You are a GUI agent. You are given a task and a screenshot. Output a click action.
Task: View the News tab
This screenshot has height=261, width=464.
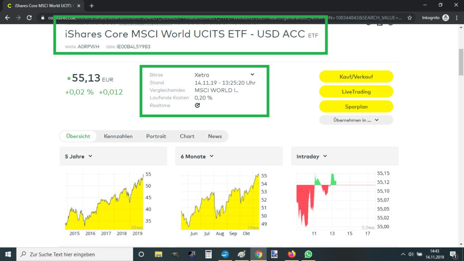[215, 136]
